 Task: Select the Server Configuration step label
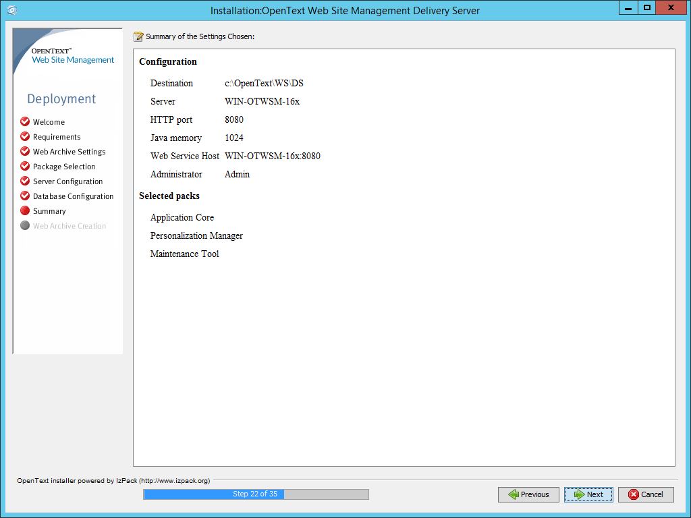click(68, 181)
